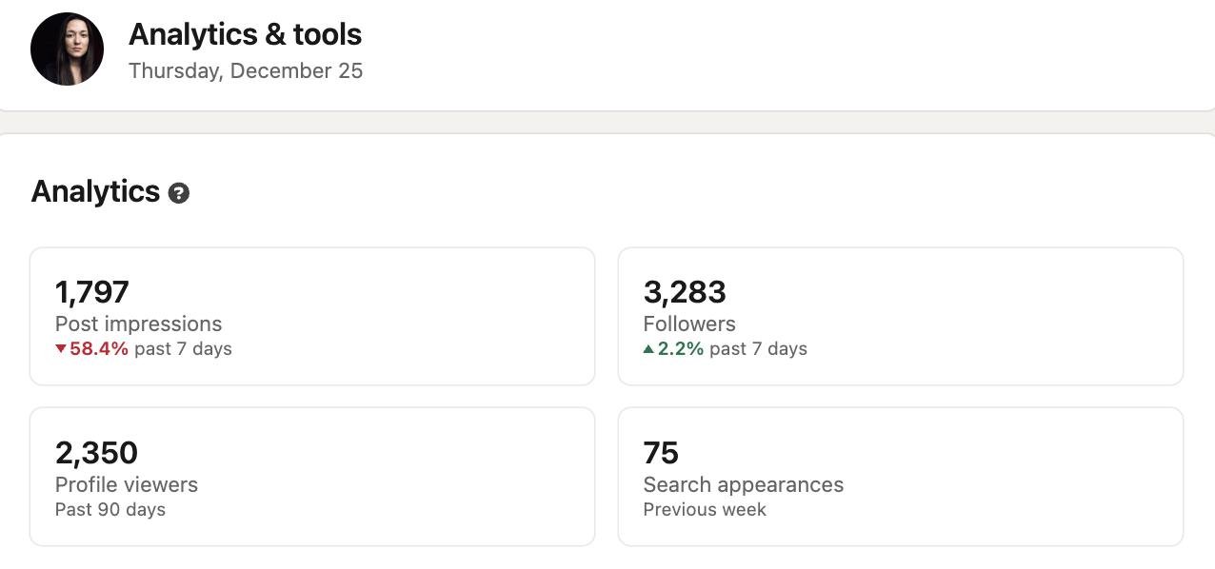Open the 3,283 followers count
Screen dimensions: 1215x569
(685, 292)
